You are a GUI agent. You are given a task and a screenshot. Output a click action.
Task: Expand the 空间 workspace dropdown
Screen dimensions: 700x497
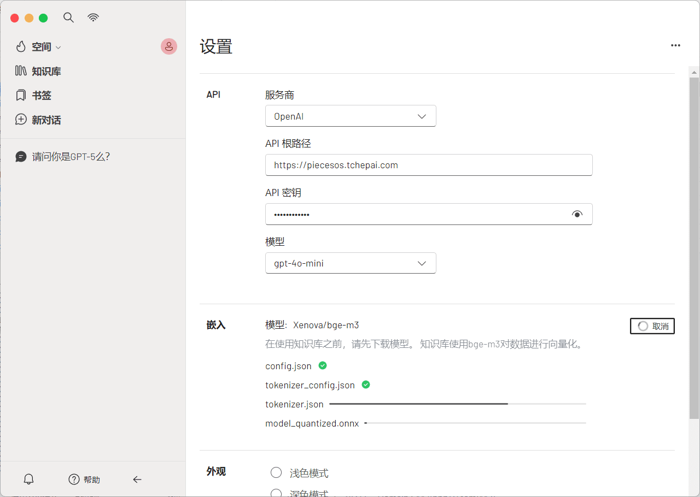(59, 48)
